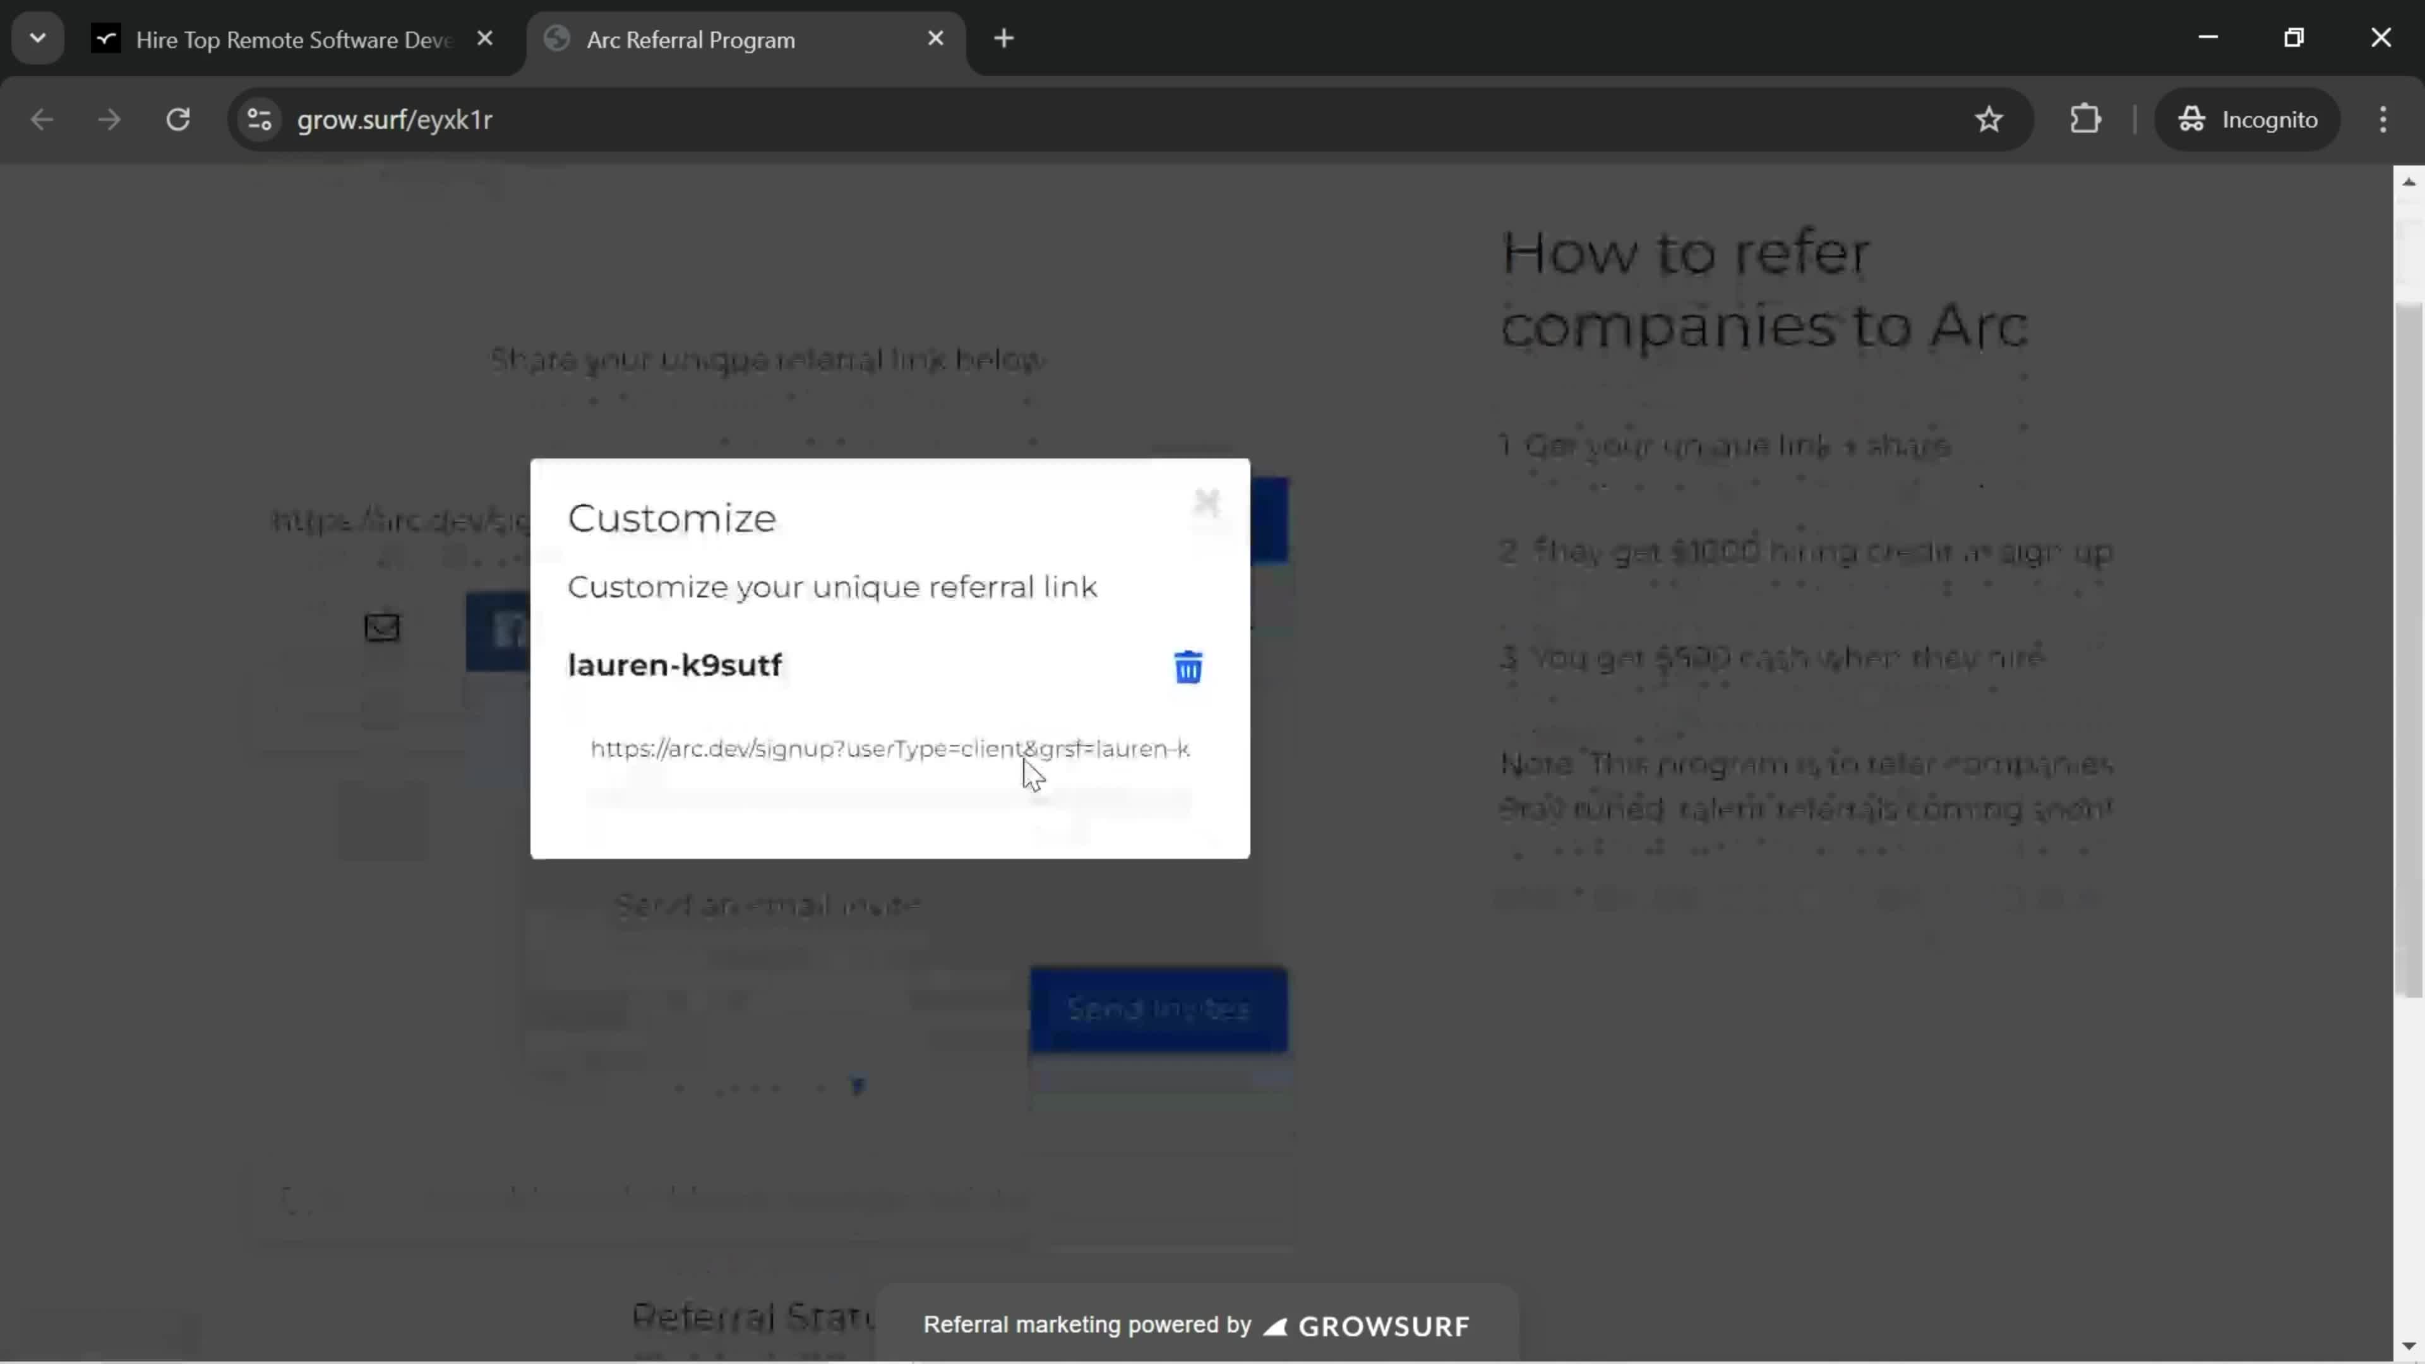Click the Arc Referral Program tab

(x=745, y=39)
